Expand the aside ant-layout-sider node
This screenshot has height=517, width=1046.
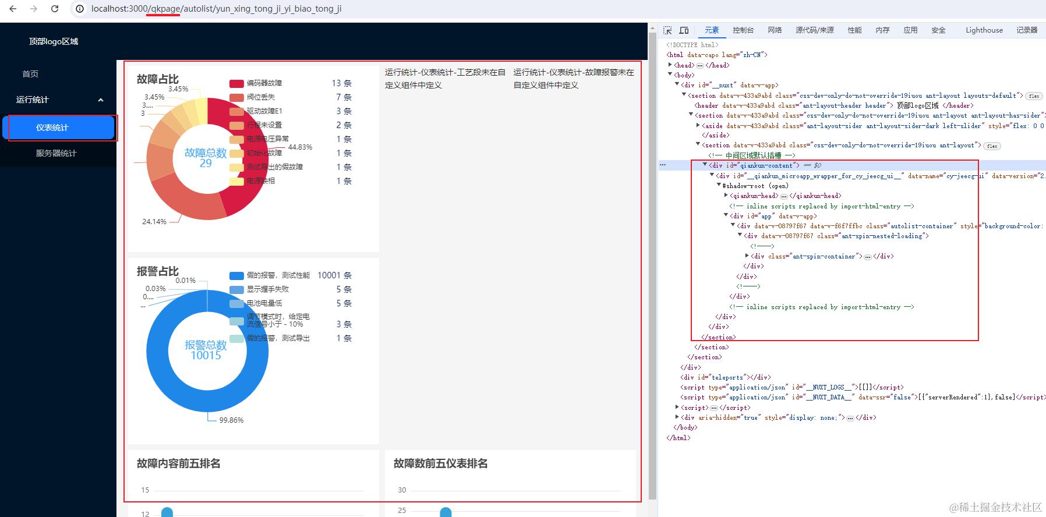point(698,126)
